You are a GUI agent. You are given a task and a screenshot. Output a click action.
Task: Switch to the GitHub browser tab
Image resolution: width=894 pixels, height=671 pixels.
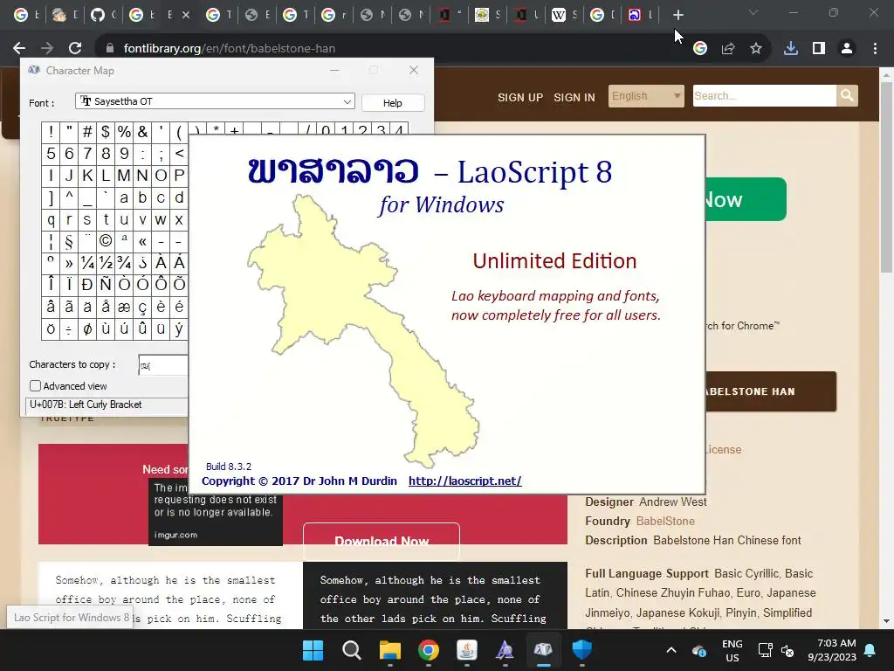[x=98, y=15]
